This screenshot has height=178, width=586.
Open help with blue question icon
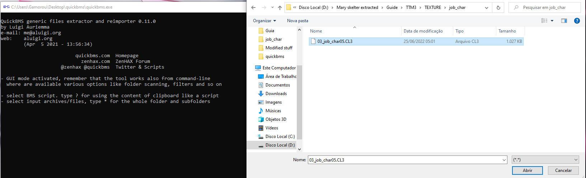(x=577, y=21)
